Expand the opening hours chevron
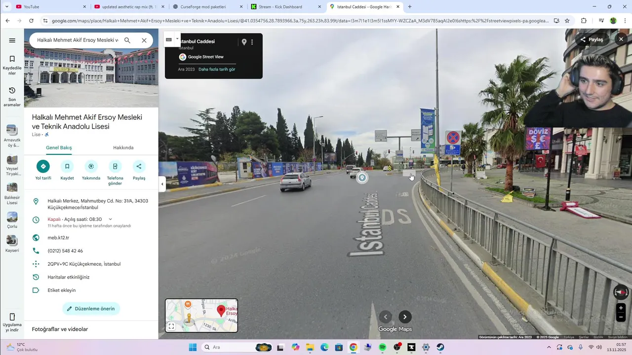This screenshot has height=355, width=632. pyautogui.click(x=110, y=219)
